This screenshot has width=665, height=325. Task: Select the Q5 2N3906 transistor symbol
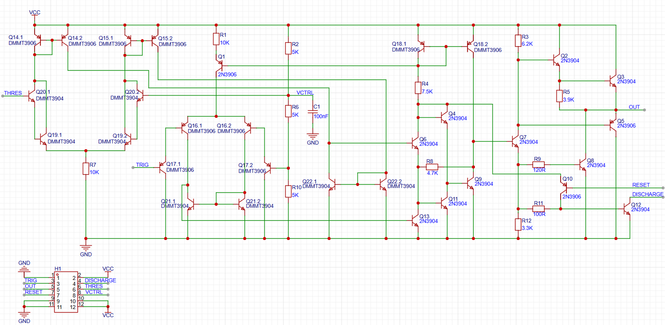pyautogui.click(x=613, y=125)
